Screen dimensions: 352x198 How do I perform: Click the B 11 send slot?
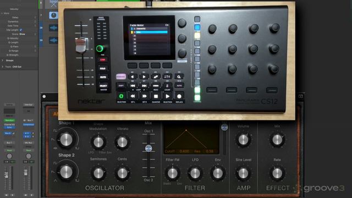tap(27, 133)
